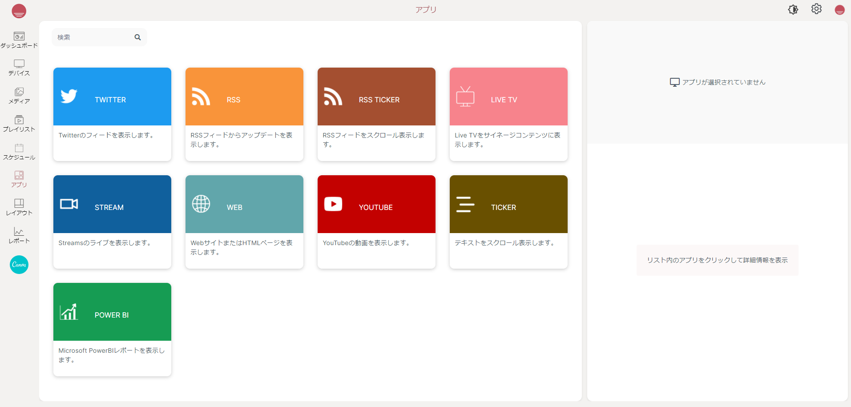The image size is (851, 407).
Task: Launch the Canva integration button
Action: point(19,265)
